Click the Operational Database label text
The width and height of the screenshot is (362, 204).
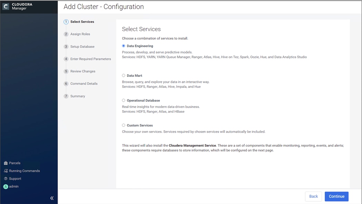tap(143, 101)
